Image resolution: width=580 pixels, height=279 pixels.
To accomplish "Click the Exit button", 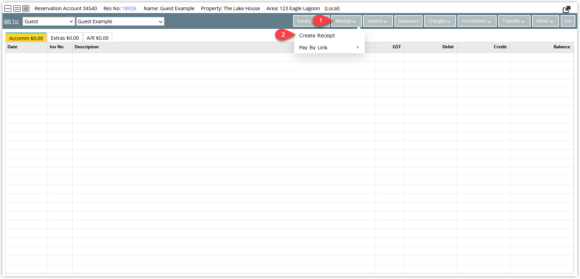I will [568, 21].
